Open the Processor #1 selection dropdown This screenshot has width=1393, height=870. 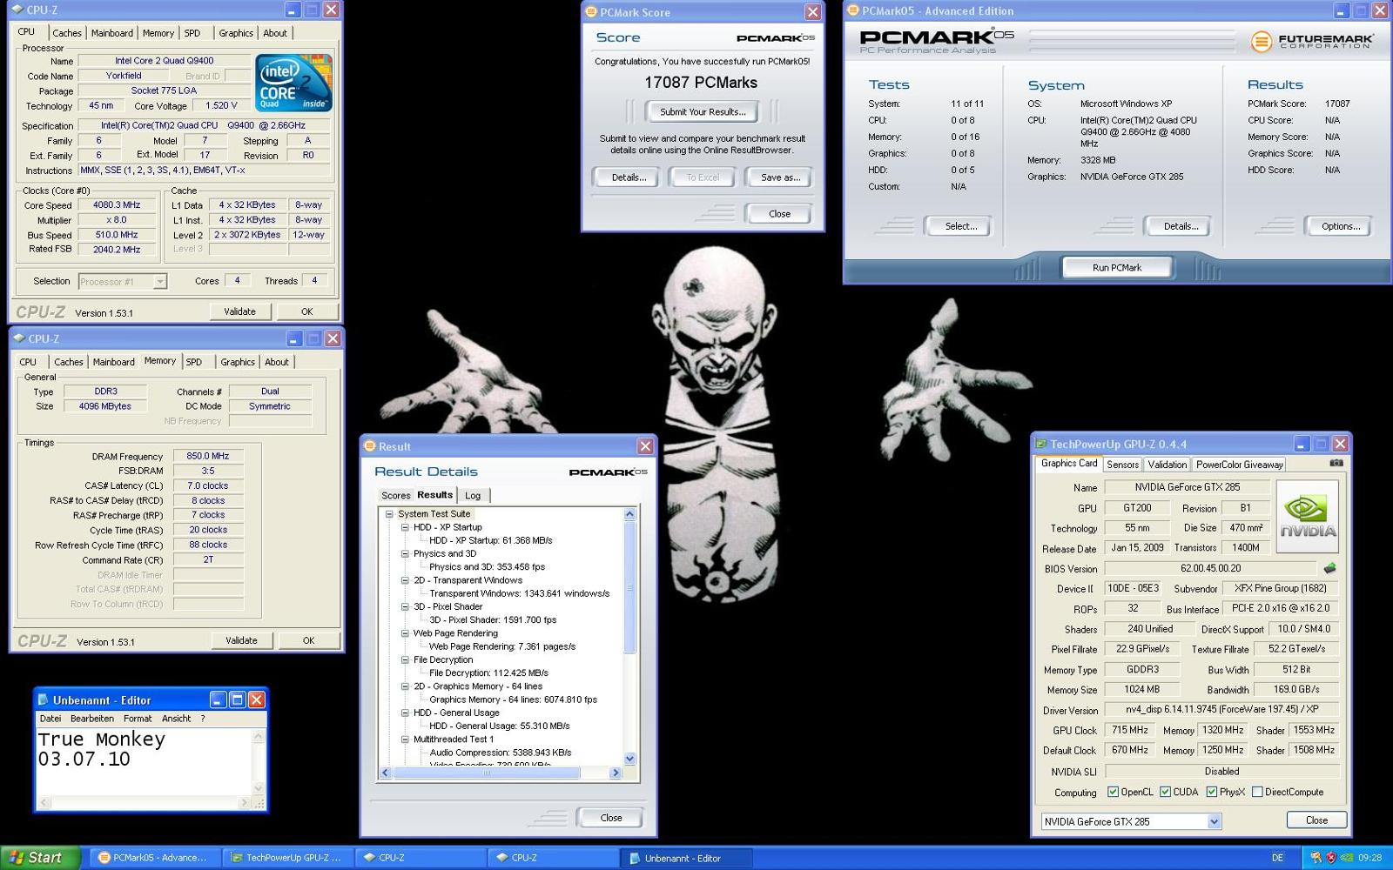159,281
